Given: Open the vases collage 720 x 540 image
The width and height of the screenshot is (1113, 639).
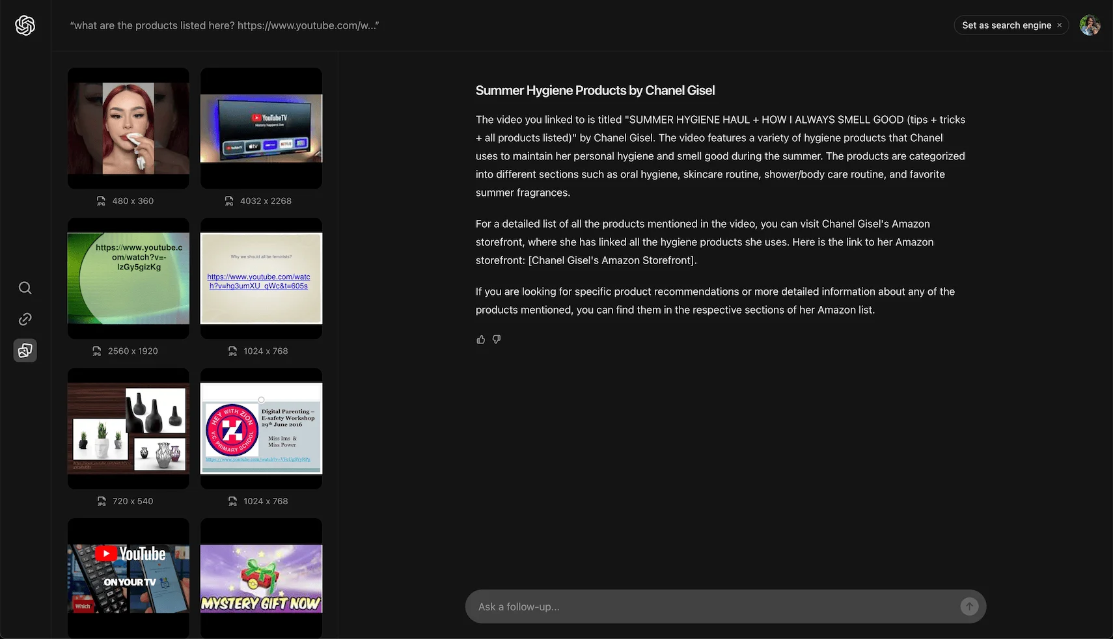Looking at the screenshot, I should click(x=128, y=428).
